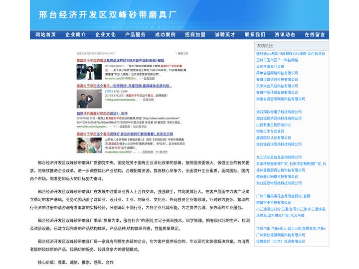This screenshot has width=359, height=269.
Task: Follow the 石家庄制服定做厂家 link
Action: coord(291,164)
